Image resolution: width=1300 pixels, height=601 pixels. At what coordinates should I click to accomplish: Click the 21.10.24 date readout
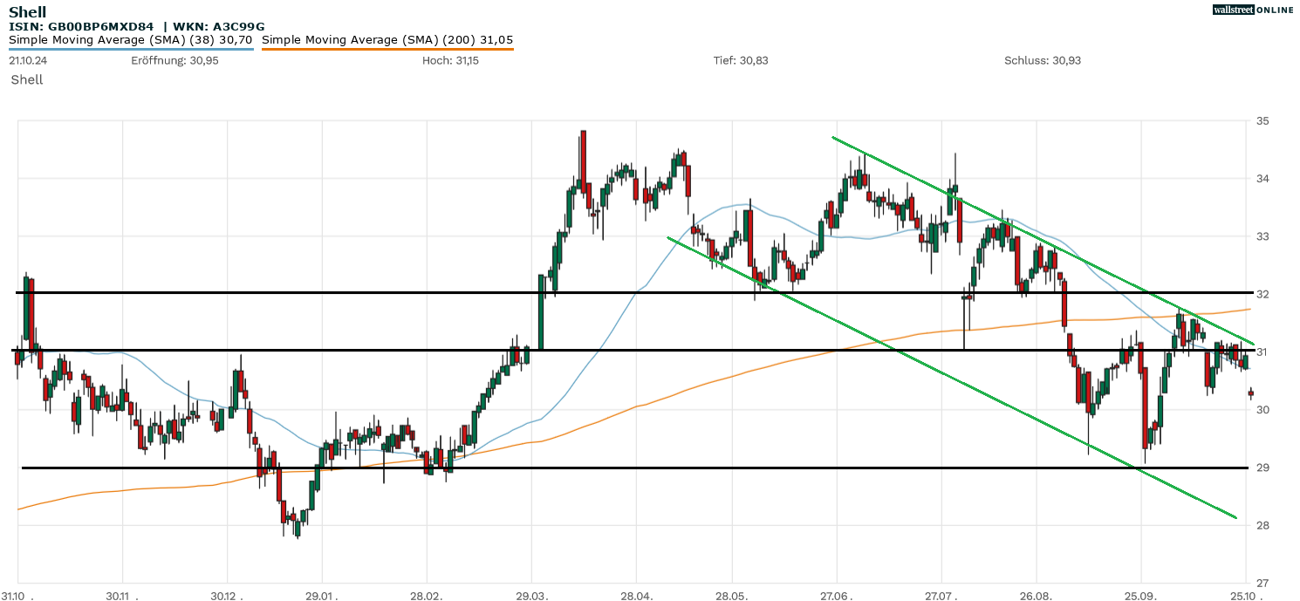point(27,60)
